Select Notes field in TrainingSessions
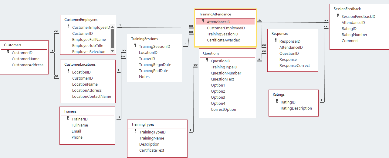This screenshot has height=158, width=389. tap(144, 77)
